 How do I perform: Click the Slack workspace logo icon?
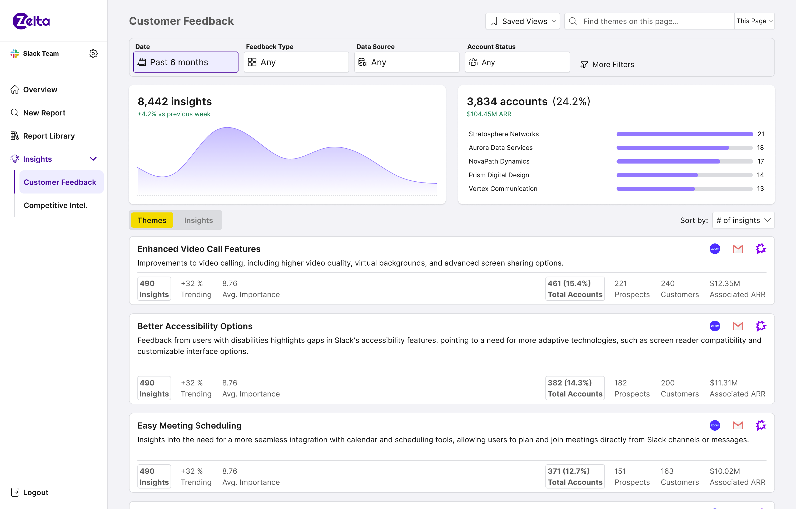coord(14,54)
